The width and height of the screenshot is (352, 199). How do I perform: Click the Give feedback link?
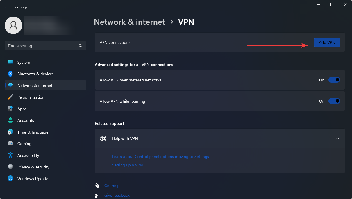click(117, 195)
